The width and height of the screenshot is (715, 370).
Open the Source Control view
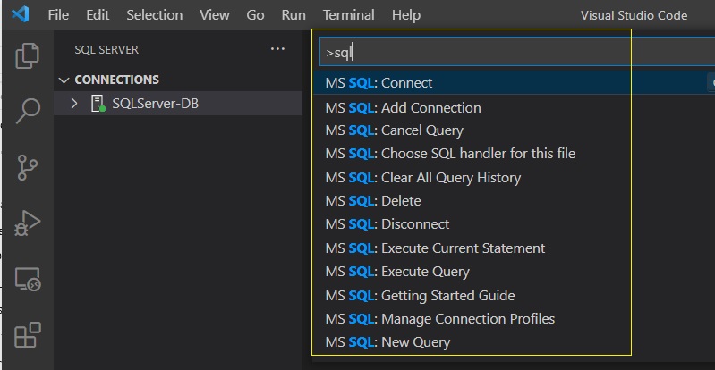point(28,167)
